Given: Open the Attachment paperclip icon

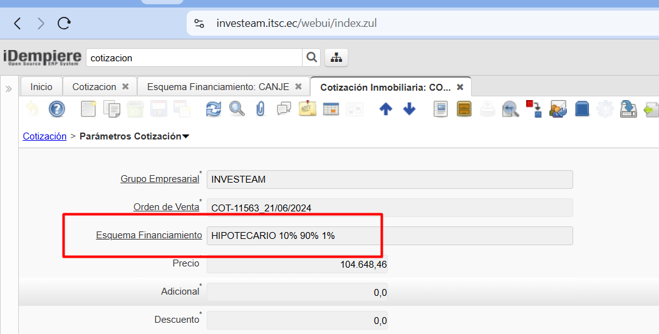Looking at the screenshot, I should 261,109.
